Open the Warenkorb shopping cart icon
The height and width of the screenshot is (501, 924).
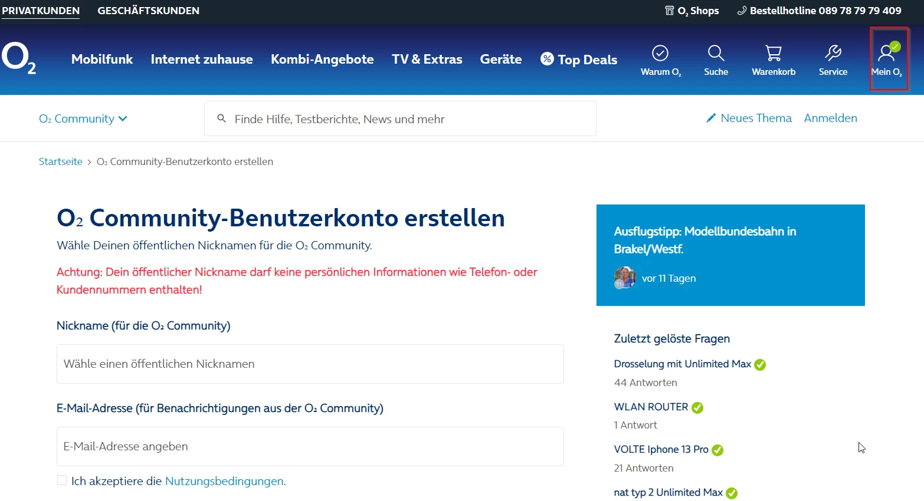click(774, 53)
